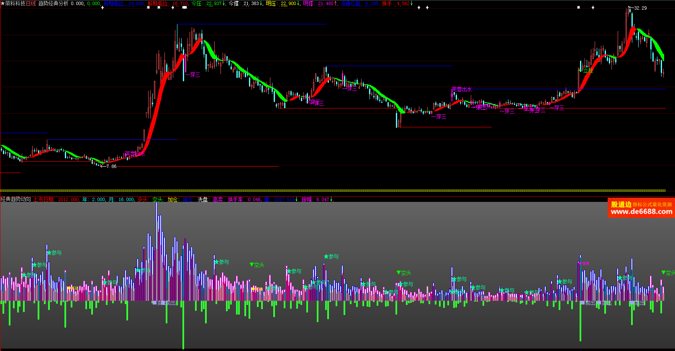Open the 股道边 www.de6688.com banner link
675x351 pixels.
pos(641,208)
